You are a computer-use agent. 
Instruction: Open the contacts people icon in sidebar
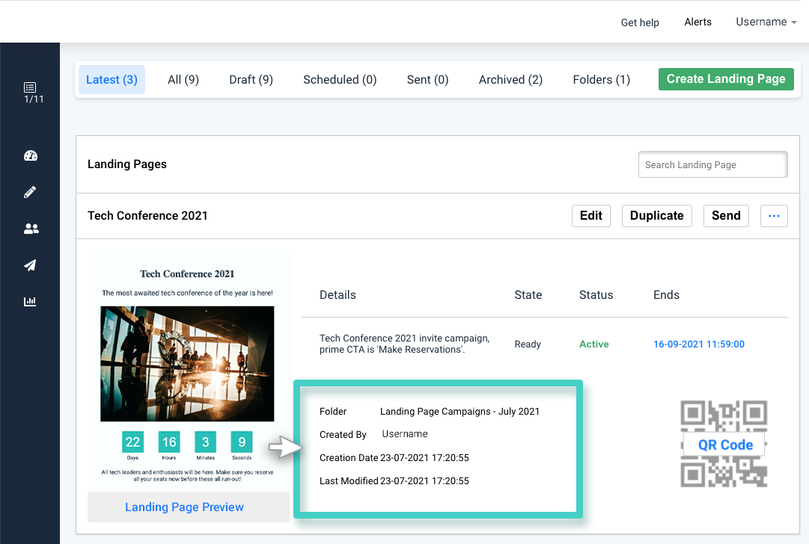tap(31, 229)
